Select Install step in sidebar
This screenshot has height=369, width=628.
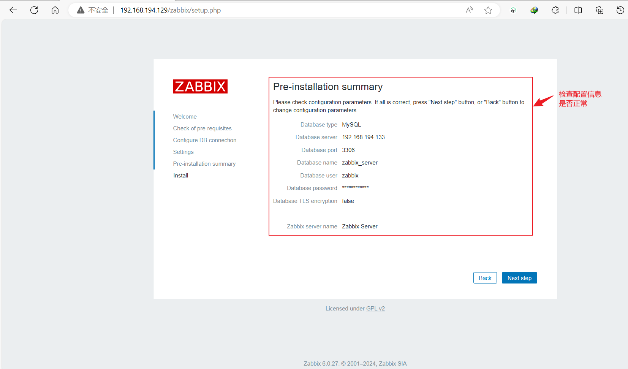pos(181,176)
